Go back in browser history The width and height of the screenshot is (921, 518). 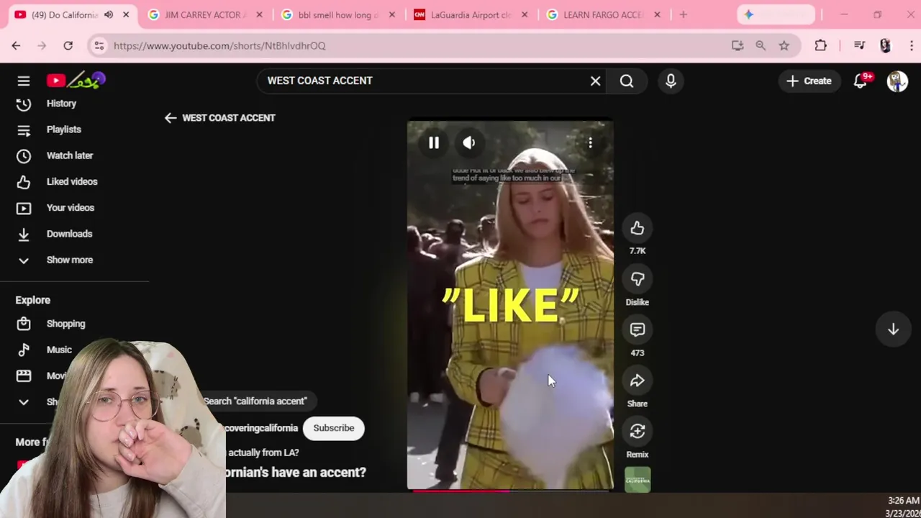(16, 45)
